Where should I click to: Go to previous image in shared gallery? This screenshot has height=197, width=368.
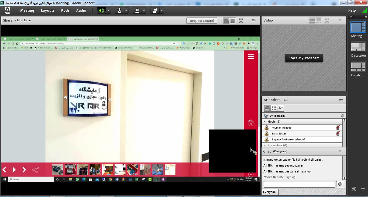tap(4, 170)
